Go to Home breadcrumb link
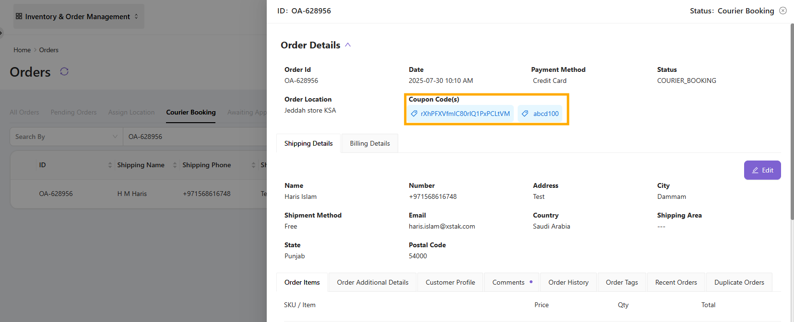The image size is (794, 322). pyautogui.click(x=22, y=50)
